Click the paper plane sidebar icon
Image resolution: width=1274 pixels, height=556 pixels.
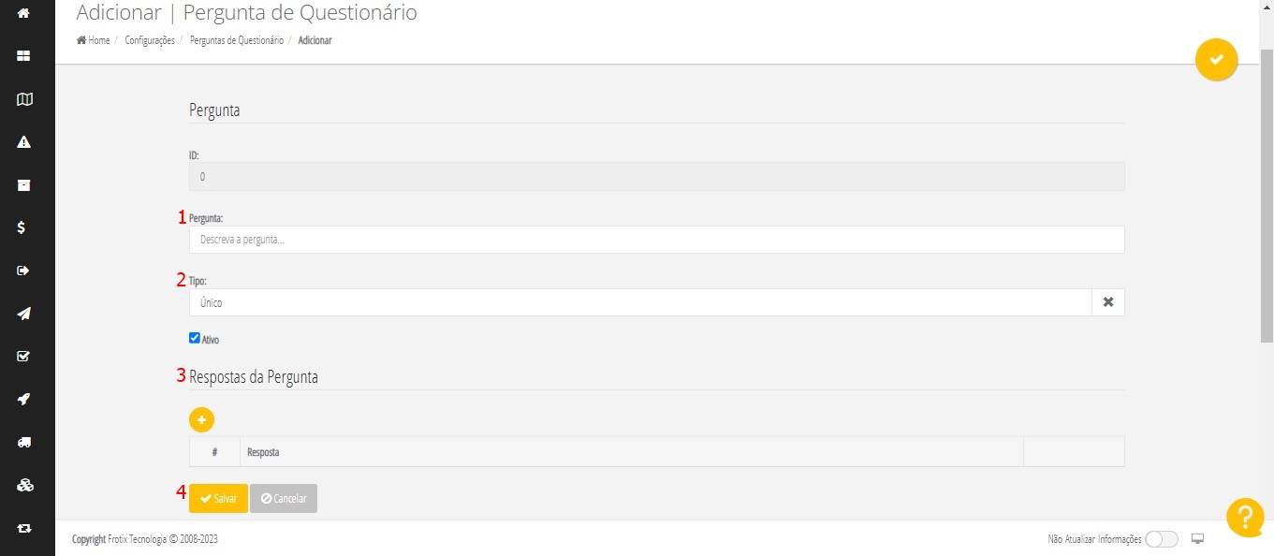[x=24, y=314]
